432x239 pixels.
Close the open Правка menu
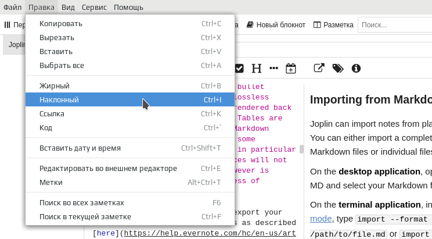(x=41, y=7)
